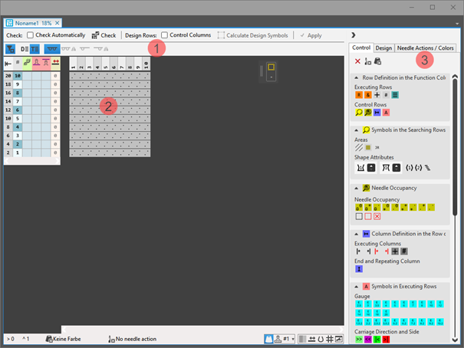Click the red X delete icon in Control panel
Screen dimensions: 464x348
[x=357, y=61]
